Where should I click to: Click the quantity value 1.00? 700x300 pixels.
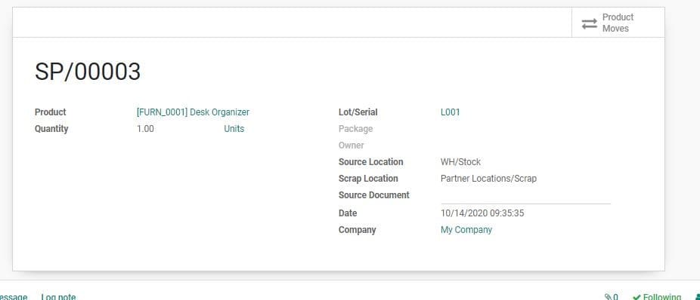pyautogui.click(x=145, y=129)
